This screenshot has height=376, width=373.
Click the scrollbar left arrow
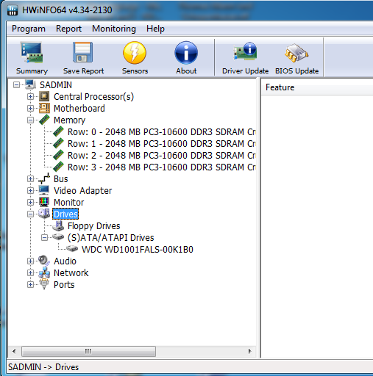tap(14, 351)
